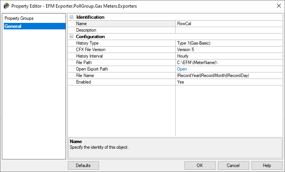Image resolution: width=285 pixels, height=172 pixels.
Task: Confirm with the OK button
Action: point(200,166)
